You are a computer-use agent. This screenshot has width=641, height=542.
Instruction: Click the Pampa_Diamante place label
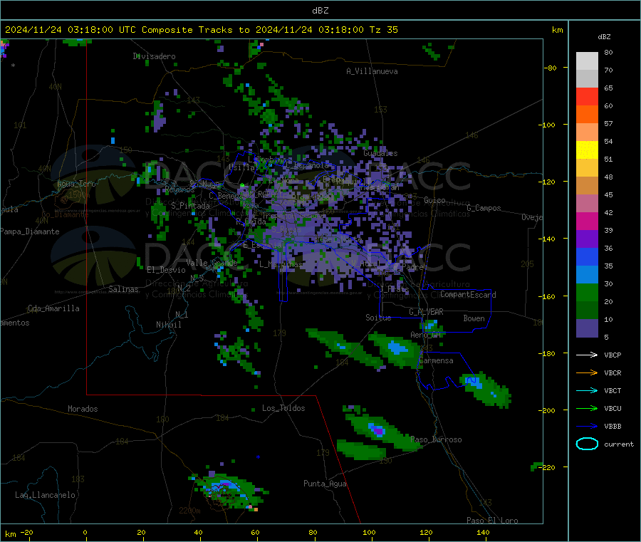30,231
